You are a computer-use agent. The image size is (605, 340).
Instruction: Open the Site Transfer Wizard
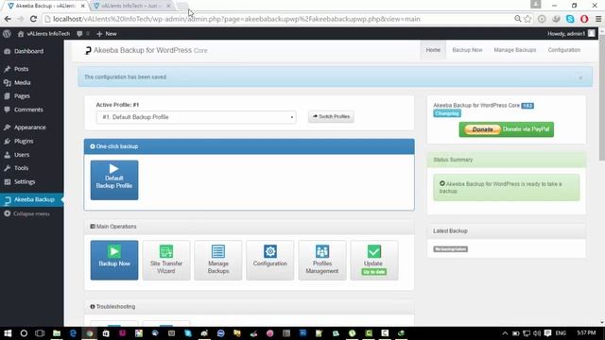(166, 261)
